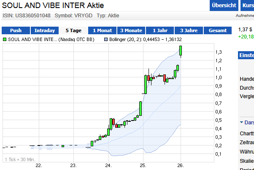This screenshot has width=254, height=170.
Task: Click the 22. date axis label
Action: [x=39, y=165]
